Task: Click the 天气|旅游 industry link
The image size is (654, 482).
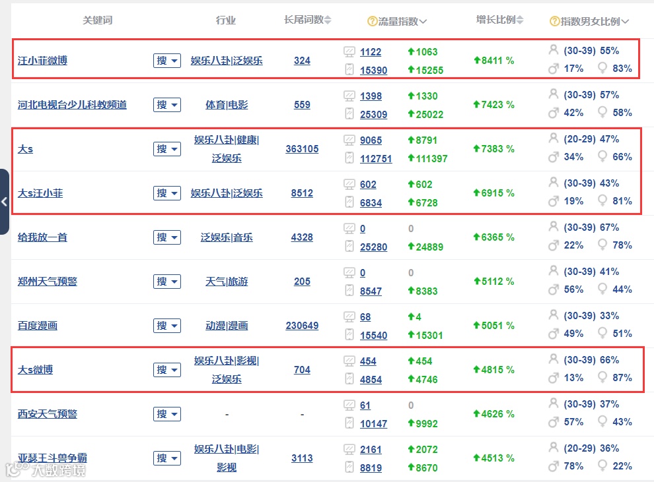Action: pyautogui.click(x=227, y=282)
